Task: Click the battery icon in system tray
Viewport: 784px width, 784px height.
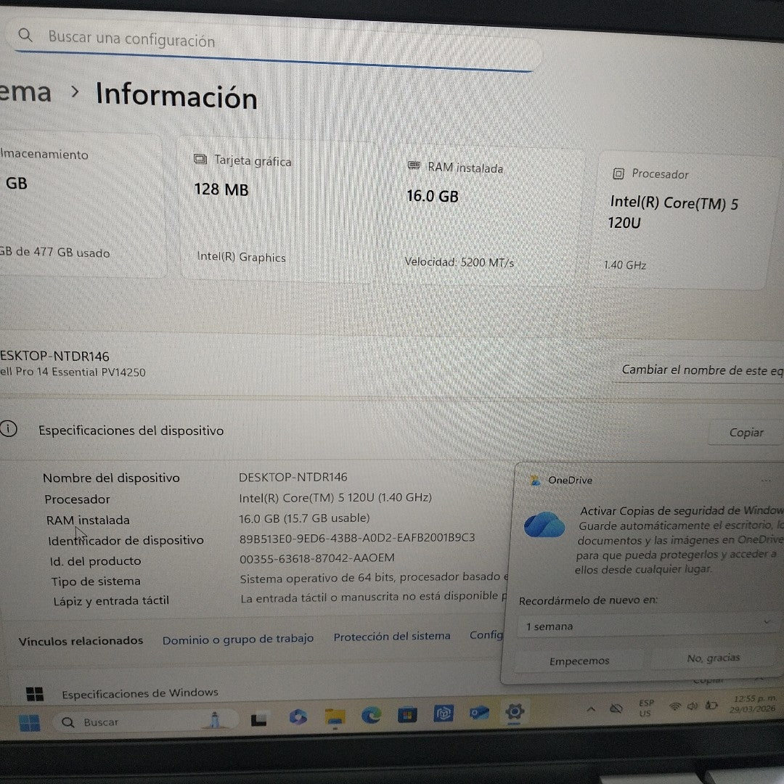Action: click(710, 706)
